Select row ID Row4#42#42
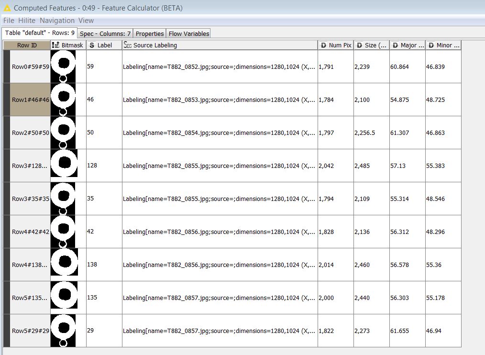This screenshot has width=485, height=355. click(x=30, y=232)
